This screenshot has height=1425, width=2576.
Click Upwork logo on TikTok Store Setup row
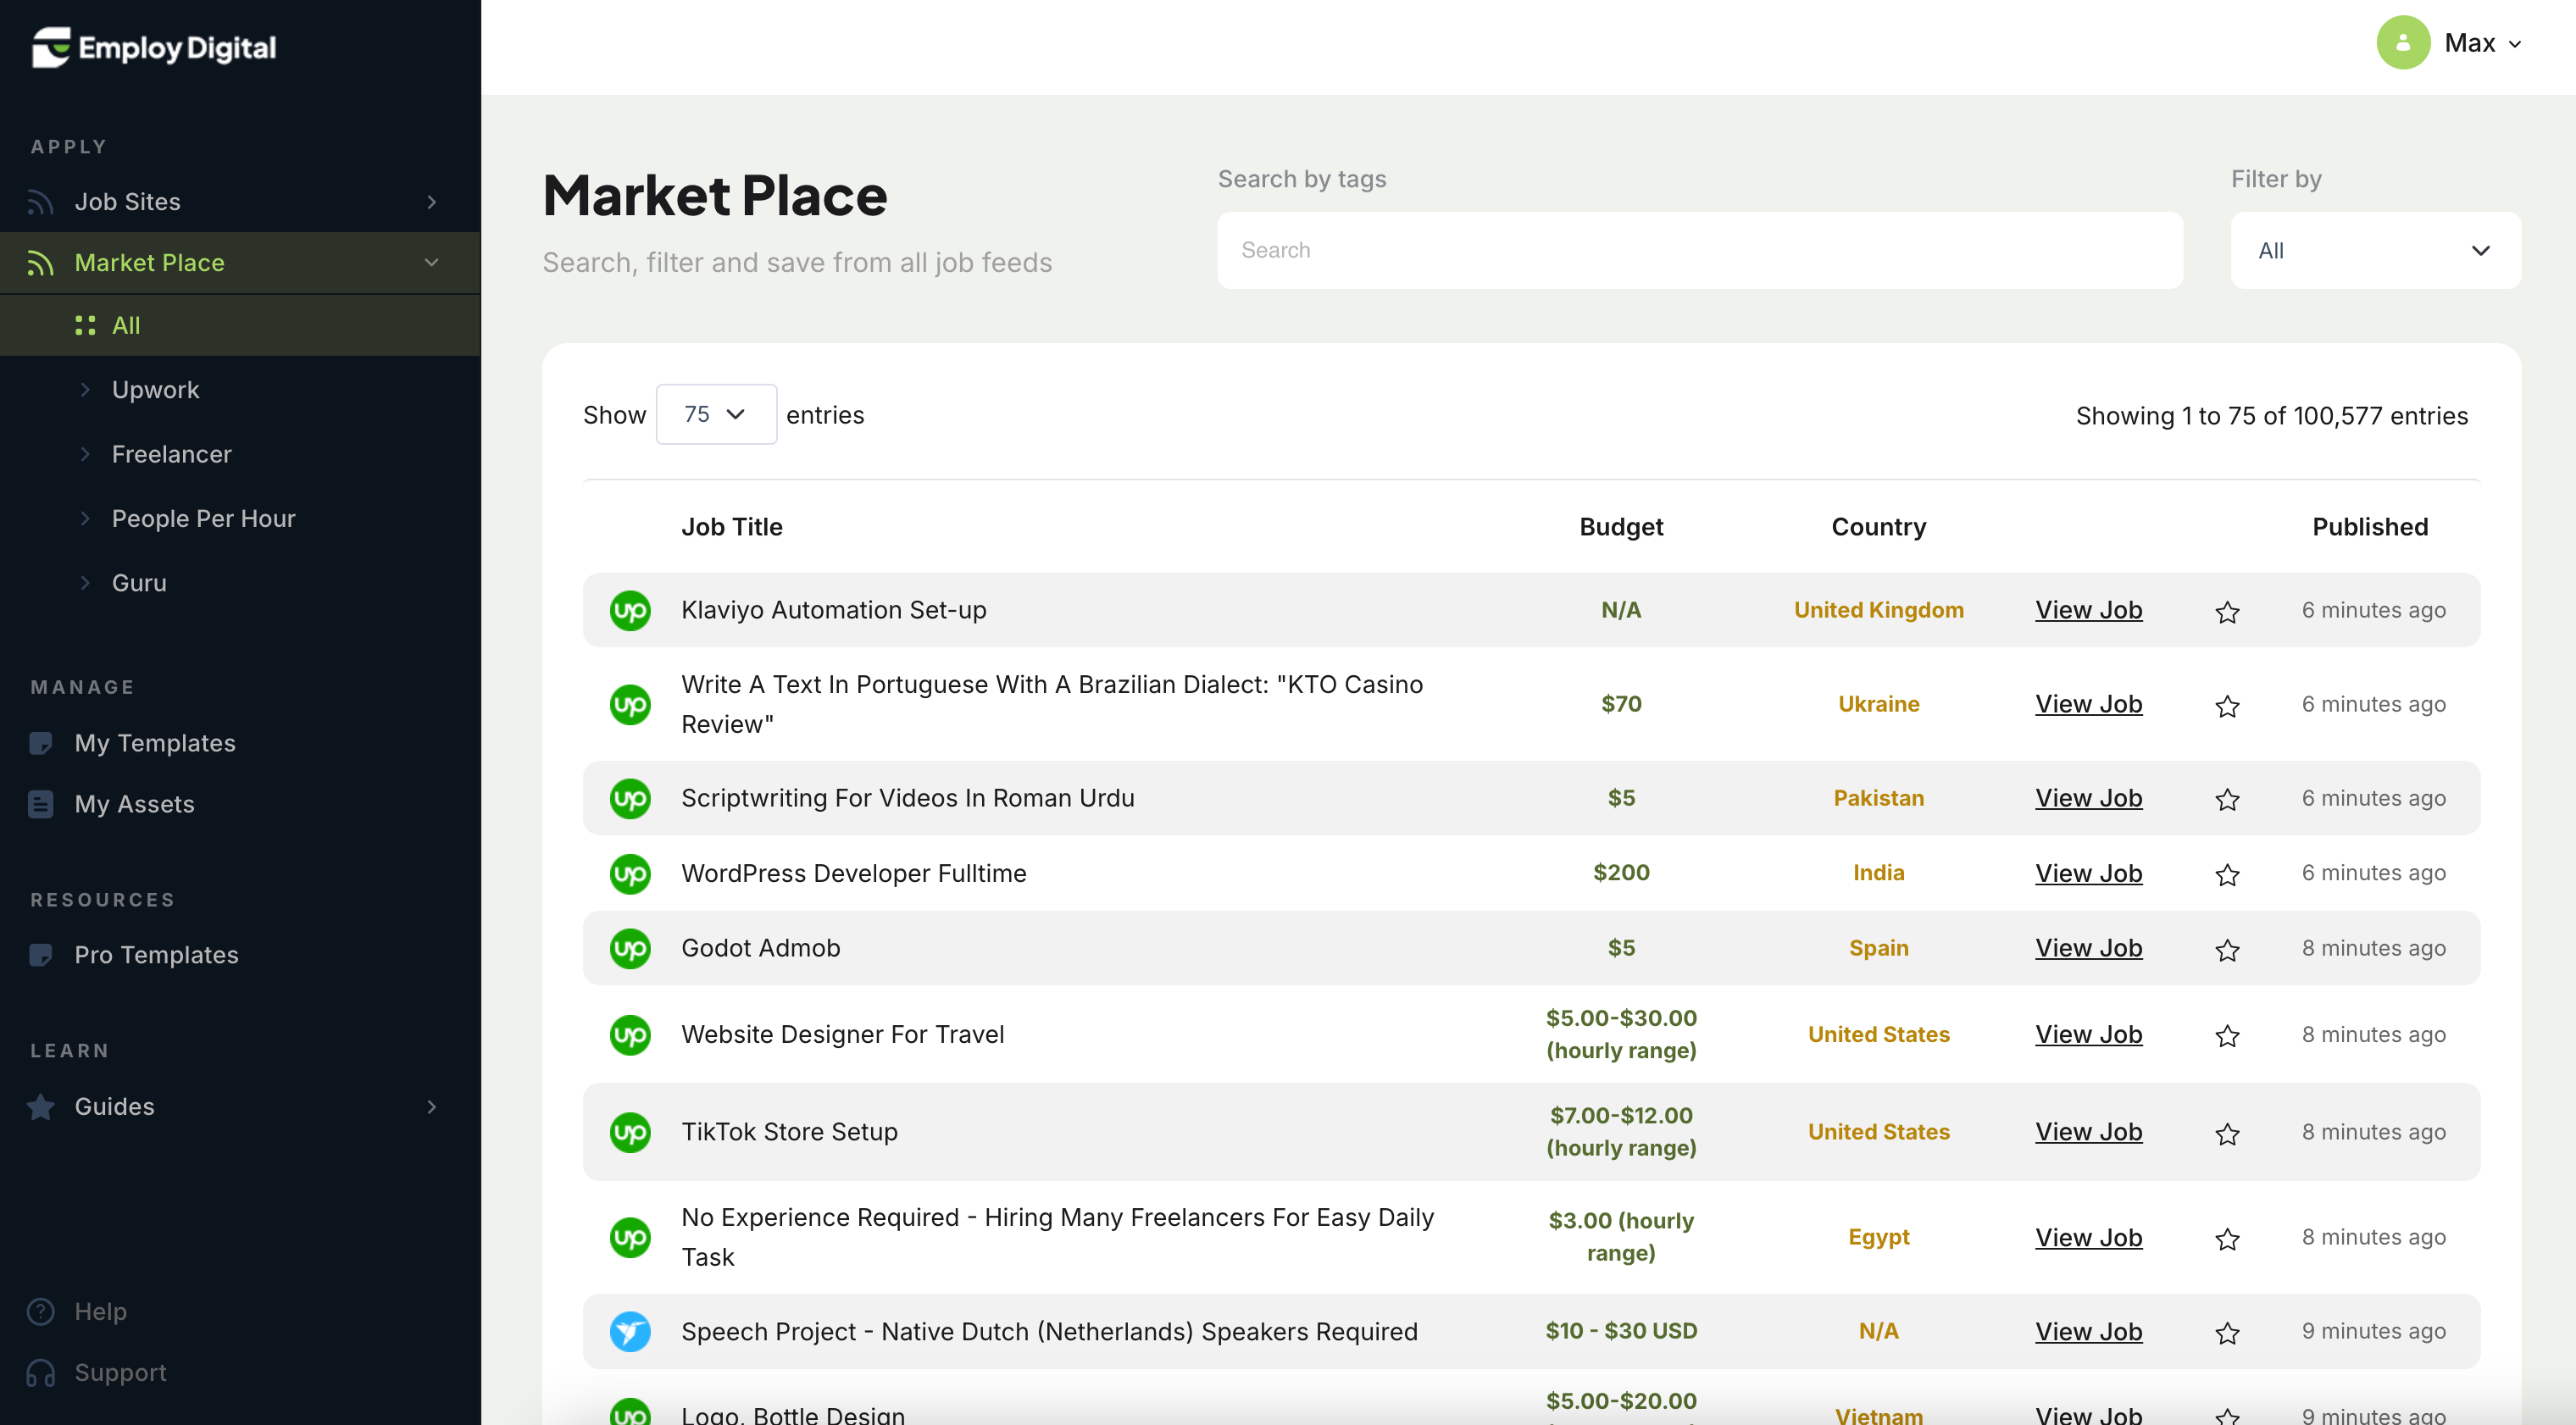[630, 1133]
